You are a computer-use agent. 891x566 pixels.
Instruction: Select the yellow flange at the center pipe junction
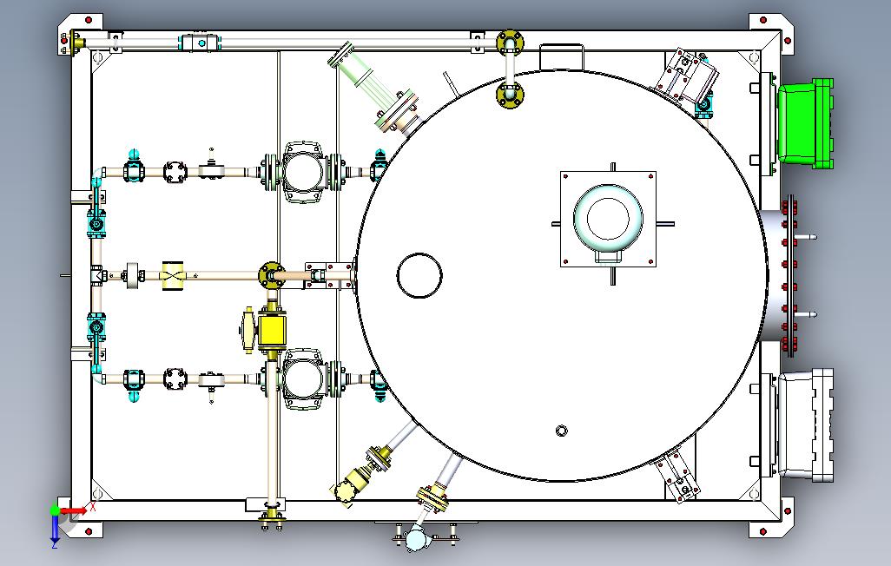[x=272, y=275]
